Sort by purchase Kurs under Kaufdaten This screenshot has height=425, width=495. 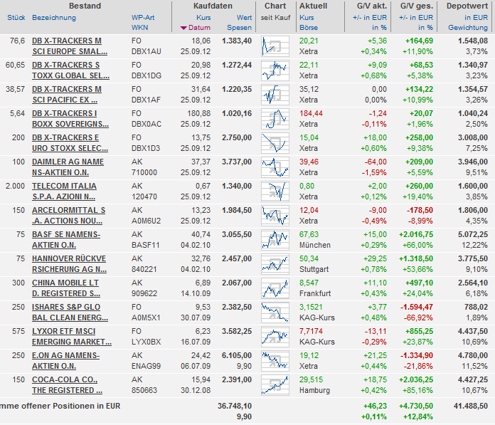point(203,18)
